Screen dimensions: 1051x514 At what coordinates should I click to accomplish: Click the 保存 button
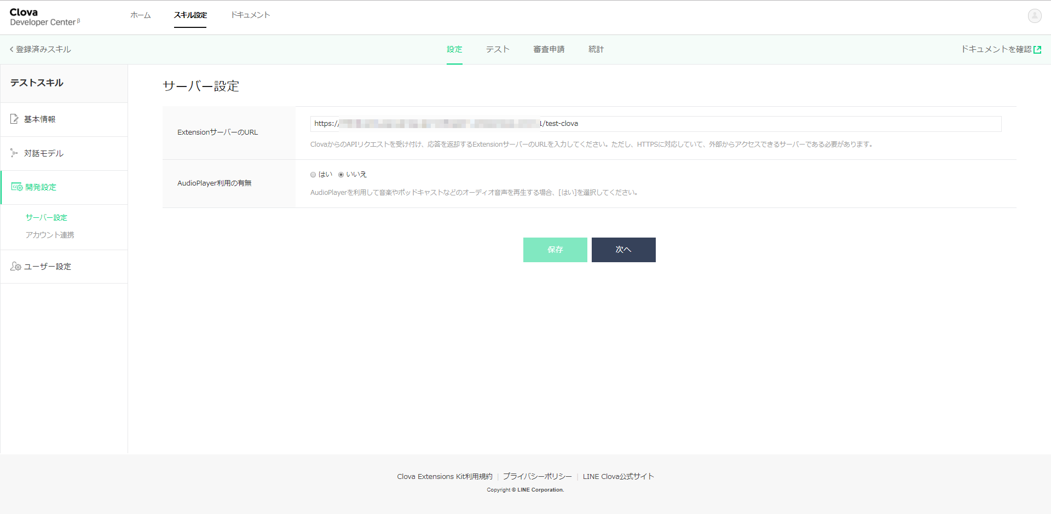[x=555, y=250]
